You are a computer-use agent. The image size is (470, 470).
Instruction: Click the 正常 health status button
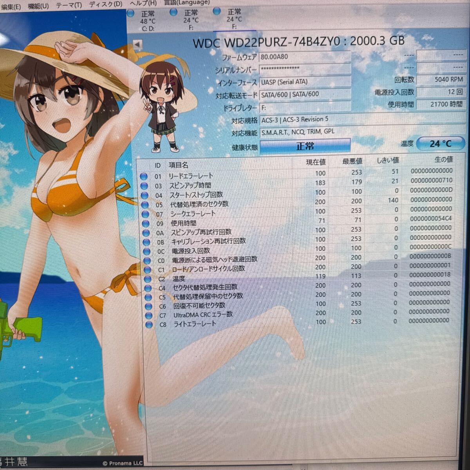pyautogui.click(x=305, y=146)
